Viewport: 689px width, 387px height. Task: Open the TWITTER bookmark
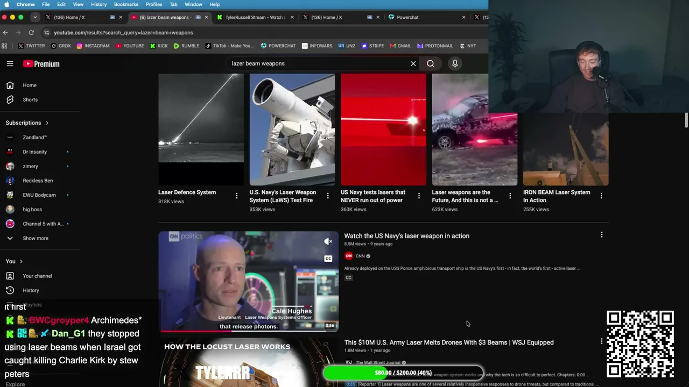click(31, 46)
